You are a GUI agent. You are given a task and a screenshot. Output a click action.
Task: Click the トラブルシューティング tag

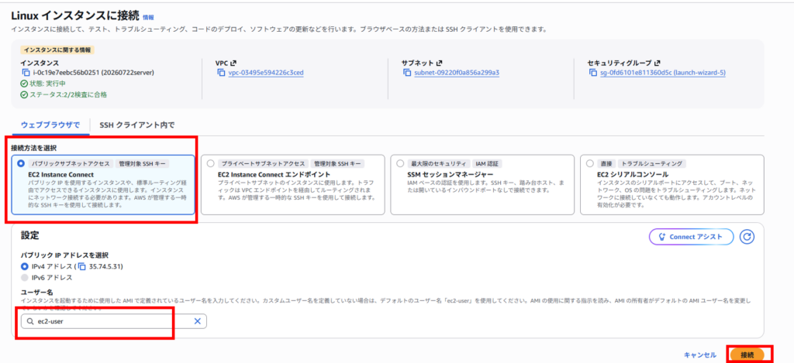point(651,163)
